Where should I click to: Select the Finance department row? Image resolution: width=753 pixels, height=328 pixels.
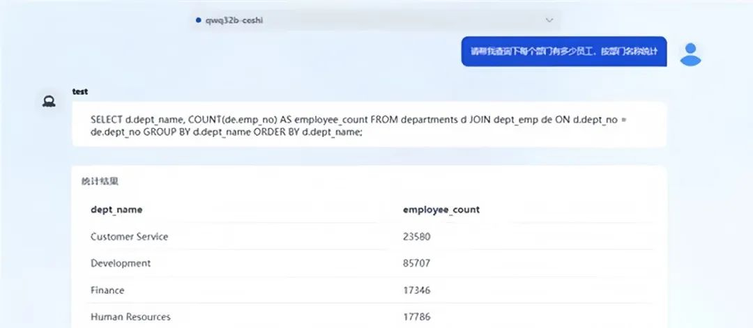pos(107,290)
